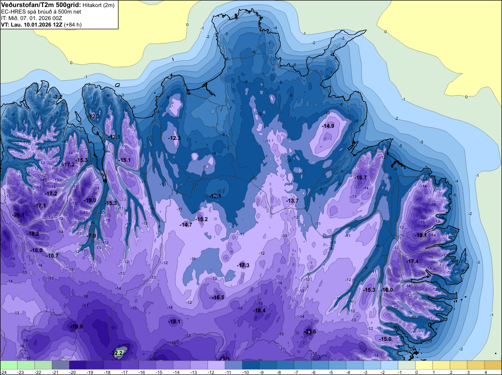Click the -15.0 temperature label
502x375 pixels.
[385, 339]
